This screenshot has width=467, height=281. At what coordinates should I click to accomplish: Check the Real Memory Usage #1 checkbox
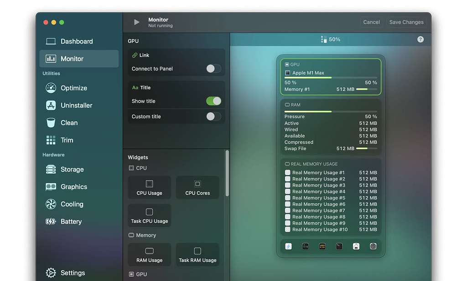(x=288, y=173)
